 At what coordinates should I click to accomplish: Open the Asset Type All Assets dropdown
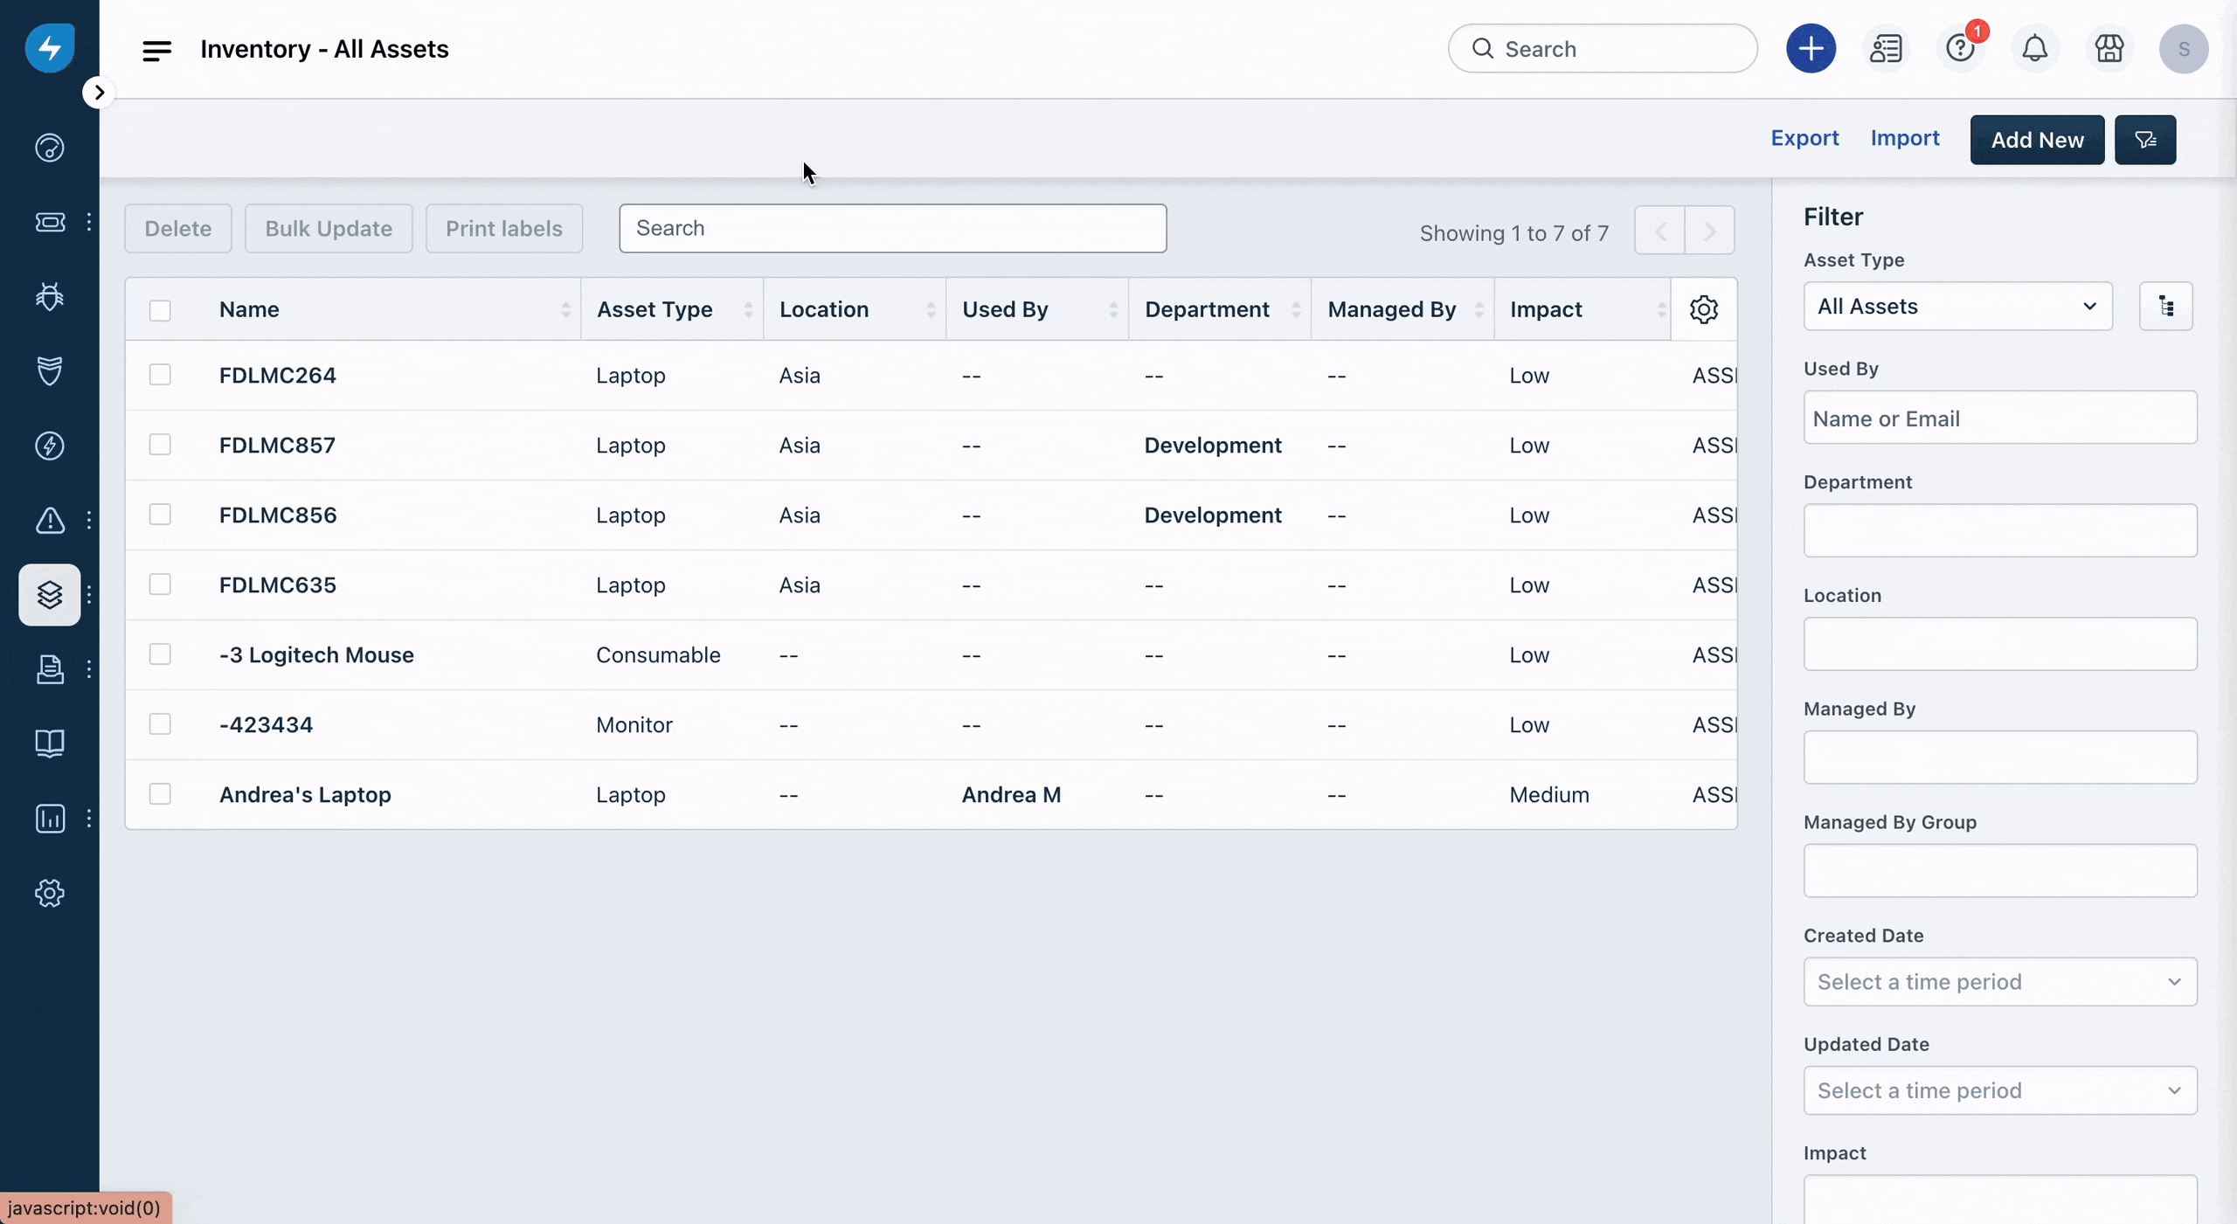click(1957, 307)
